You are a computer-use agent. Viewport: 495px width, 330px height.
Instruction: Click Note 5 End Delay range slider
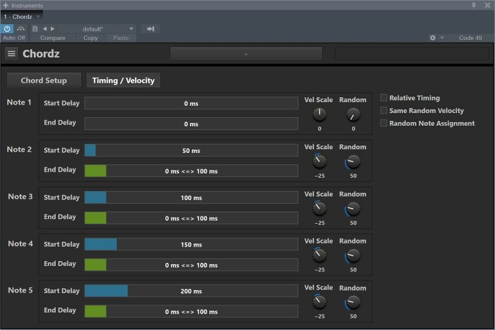[191, 311]
